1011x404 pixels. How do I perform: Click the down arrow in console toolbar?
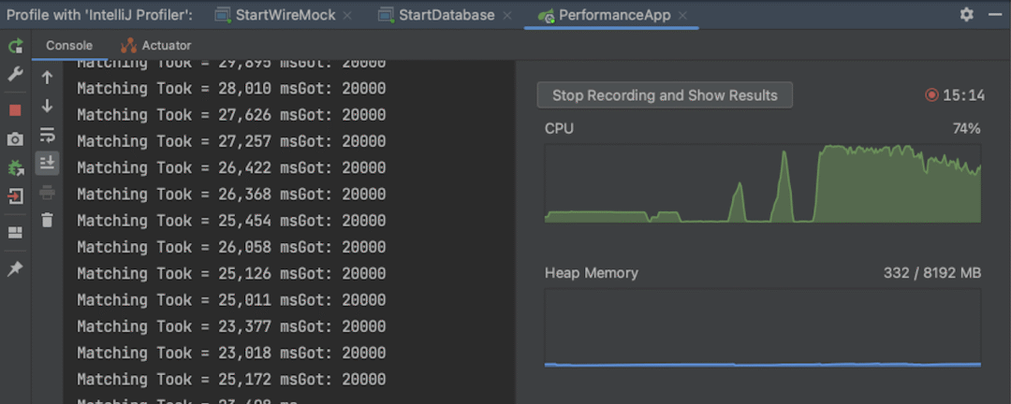(47, 107)
